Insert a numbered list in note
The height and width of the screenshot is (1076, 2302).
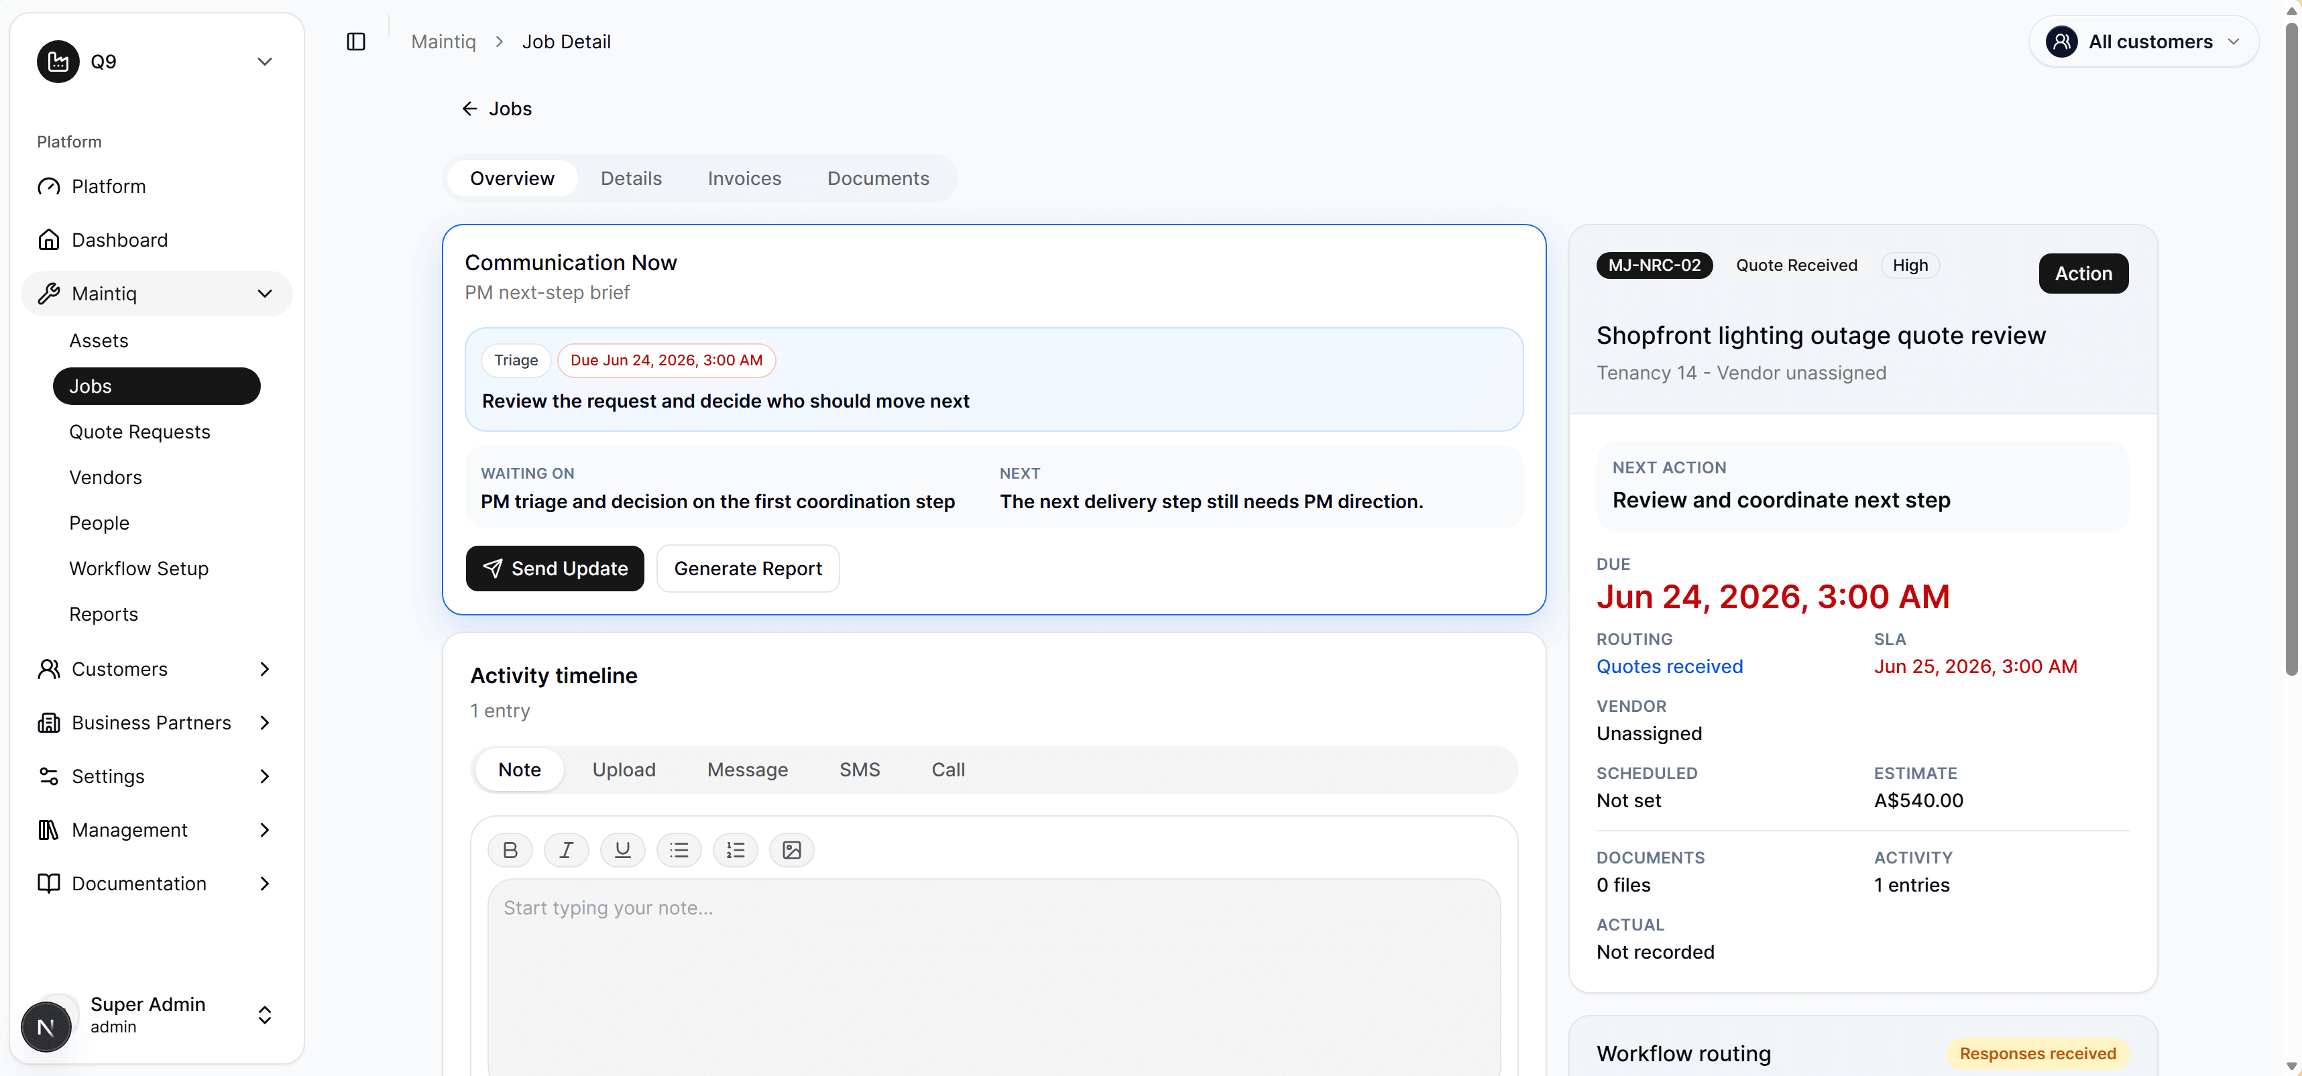click(x=736, y=850)
